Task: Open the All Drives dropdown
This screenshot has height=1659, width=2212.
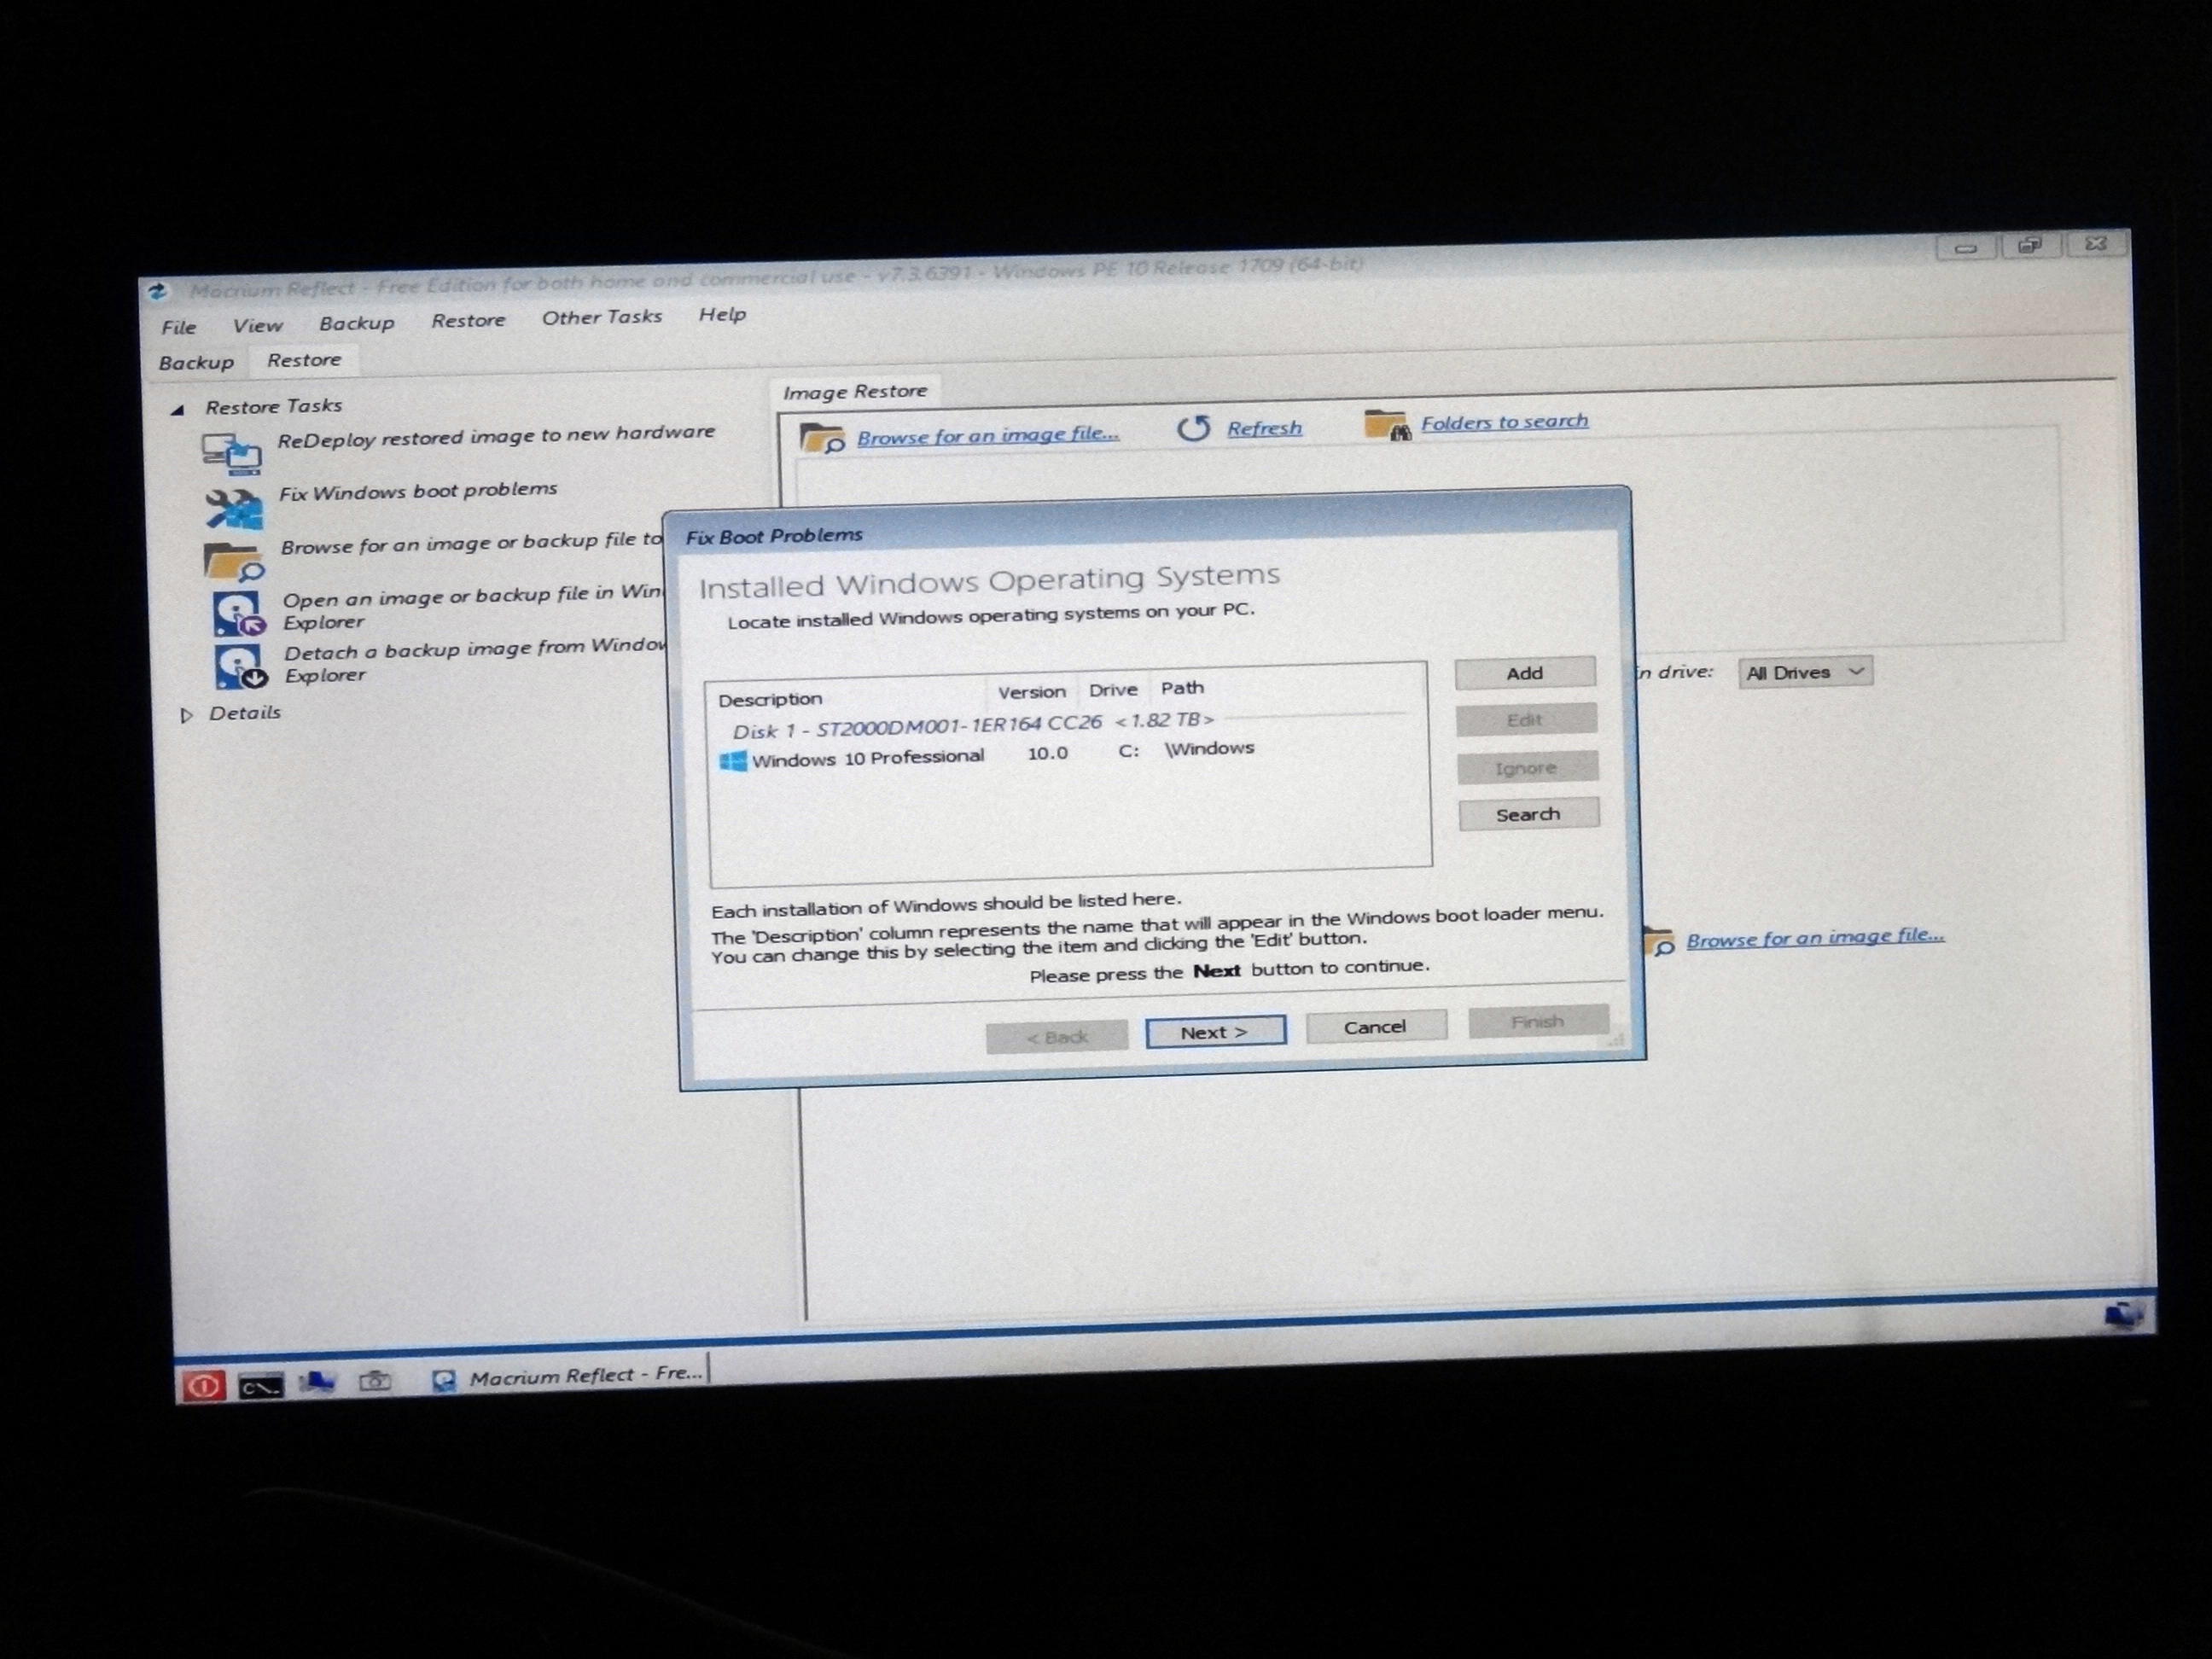Action: 1805,672
